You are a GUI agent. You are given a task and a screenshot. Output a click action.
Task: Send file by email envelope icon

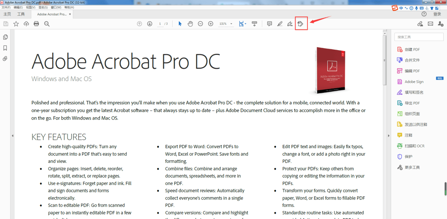[x=430, y=24]
